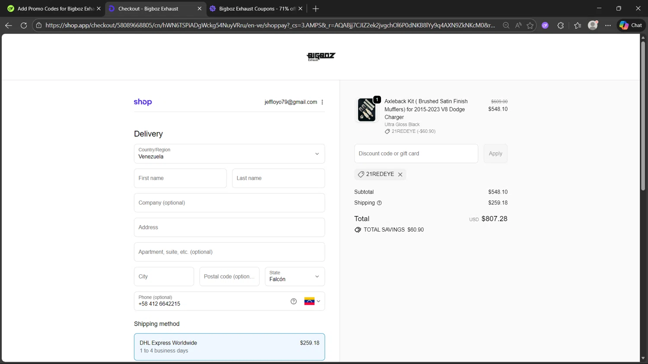The width and height of the screenshot is (648, 364).
Task: Open Copilot Chat button
Action: (x=631, y=25)
